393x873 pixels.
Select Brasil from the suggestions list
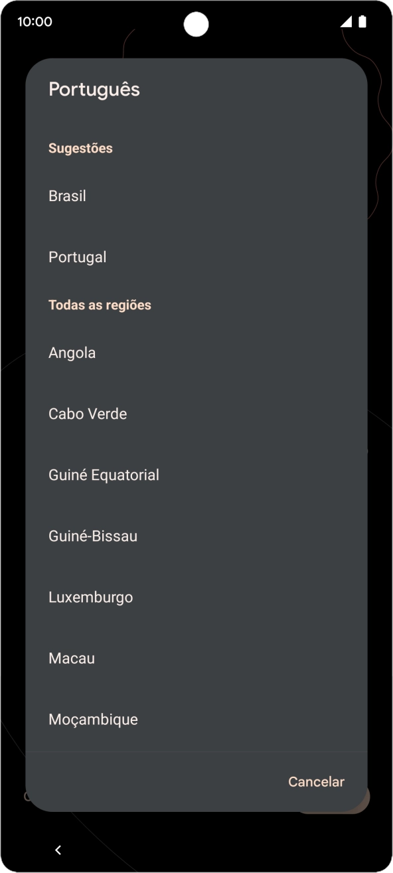click(x=67, y=196)
